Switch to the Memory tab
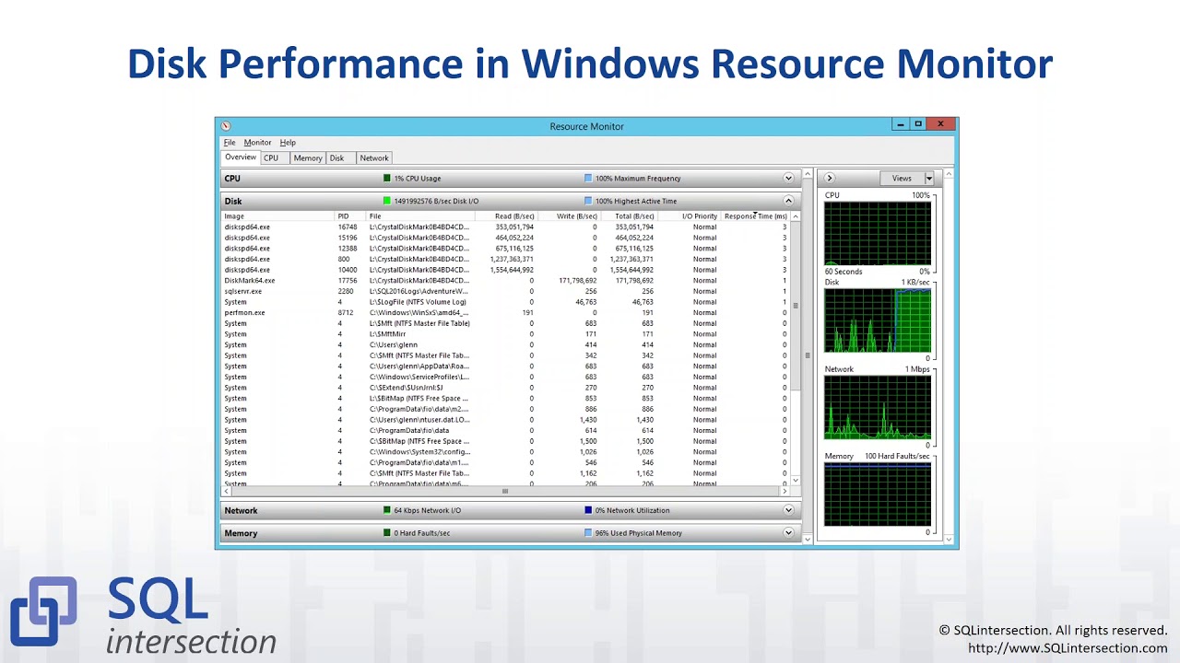 click(308, 158)
